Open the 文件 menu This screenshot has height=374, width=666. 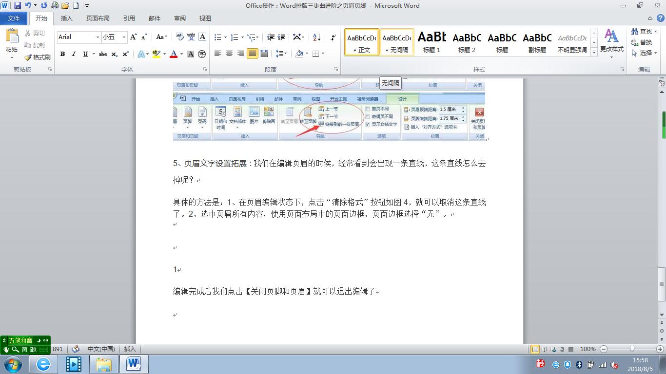[14, 18]
